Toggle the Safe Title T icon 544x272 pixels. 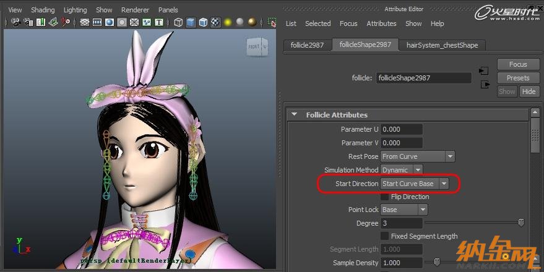pos(159,22)
